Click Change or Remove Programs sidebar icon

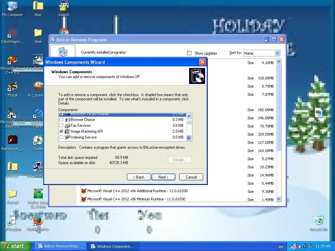tap(63, 51)
